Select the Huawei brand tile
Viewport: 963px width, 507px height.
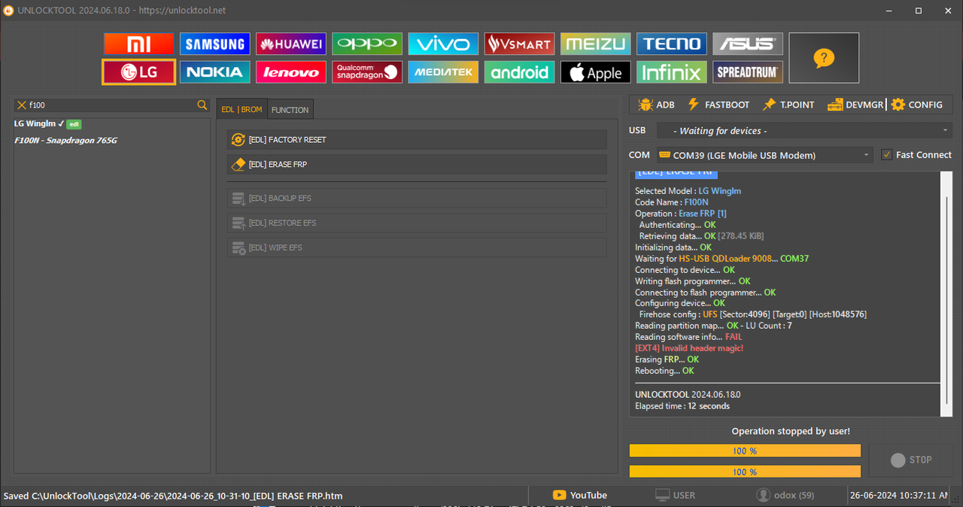click(x=290, y=44)
